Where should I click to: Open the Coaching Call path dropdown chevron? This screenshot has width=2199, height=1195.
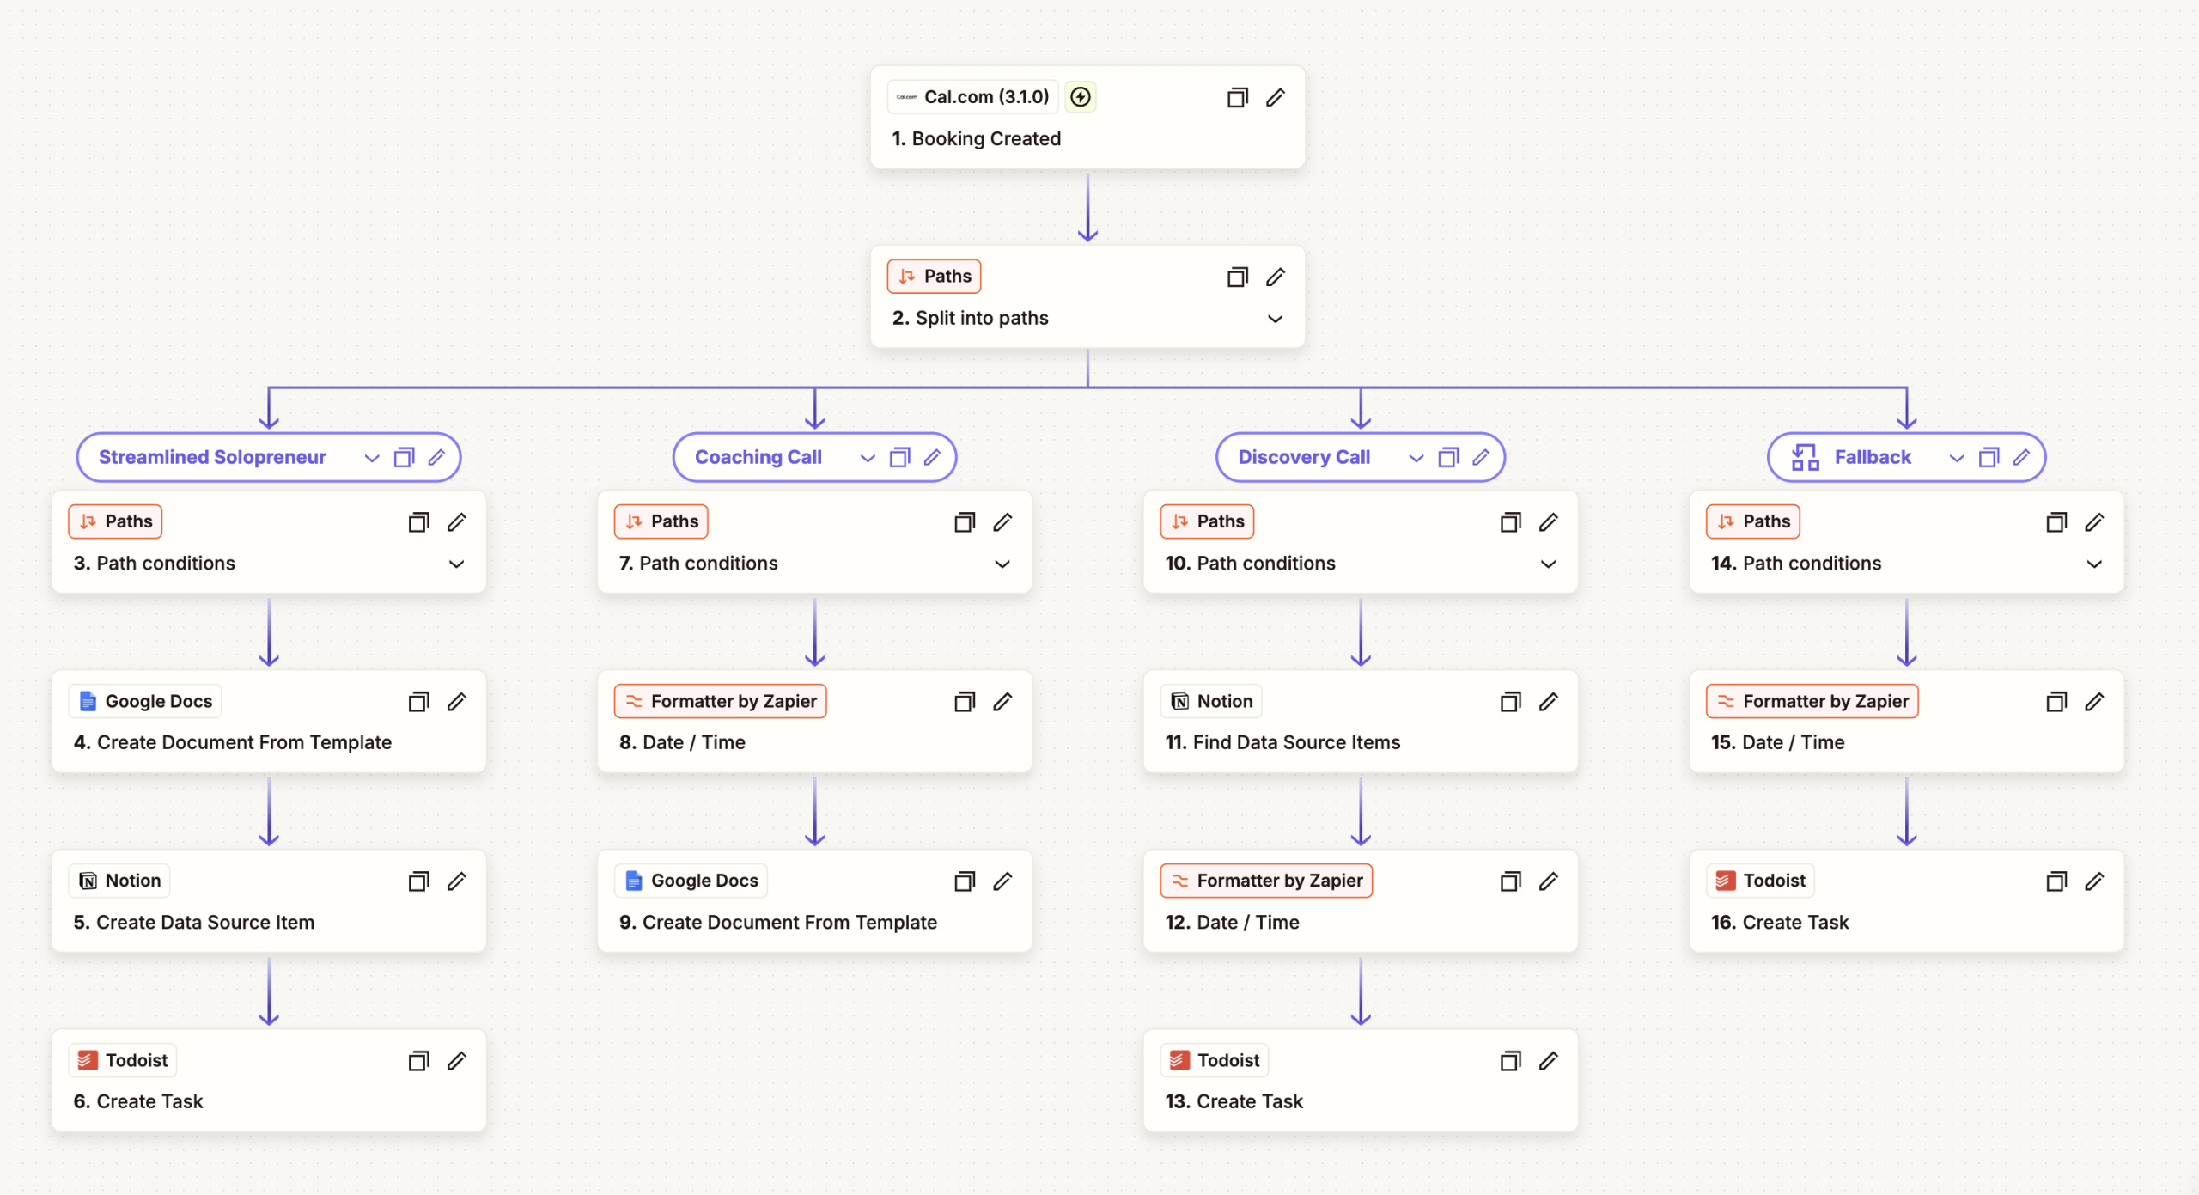click(868, 458)
